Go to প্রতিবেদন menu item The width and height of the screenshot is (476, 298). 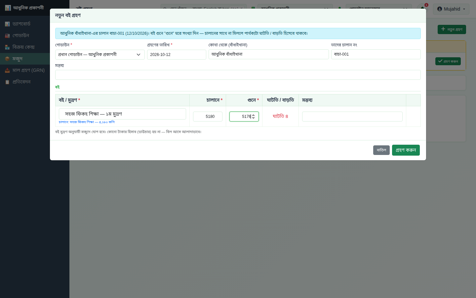21,82
